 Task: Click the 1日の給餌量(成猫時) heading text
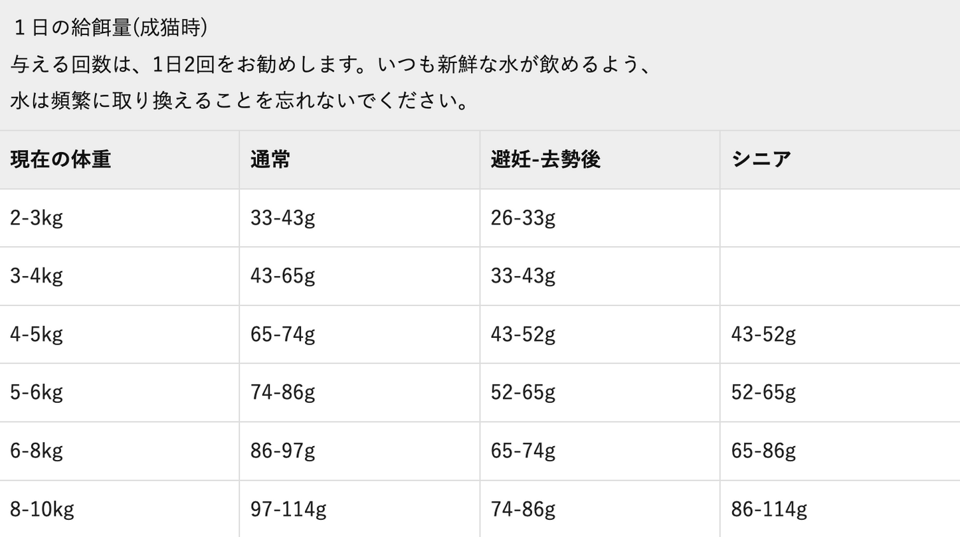coord(110,28)
